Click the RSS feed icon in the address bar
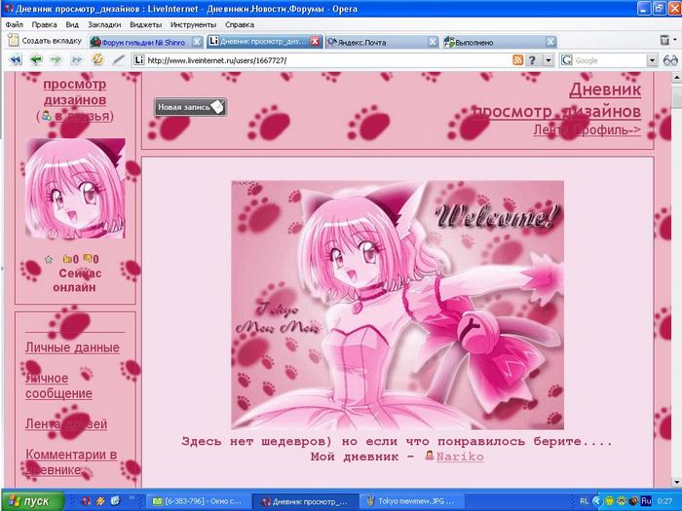The width and height of the screenshot is (682, 511). 517,60
